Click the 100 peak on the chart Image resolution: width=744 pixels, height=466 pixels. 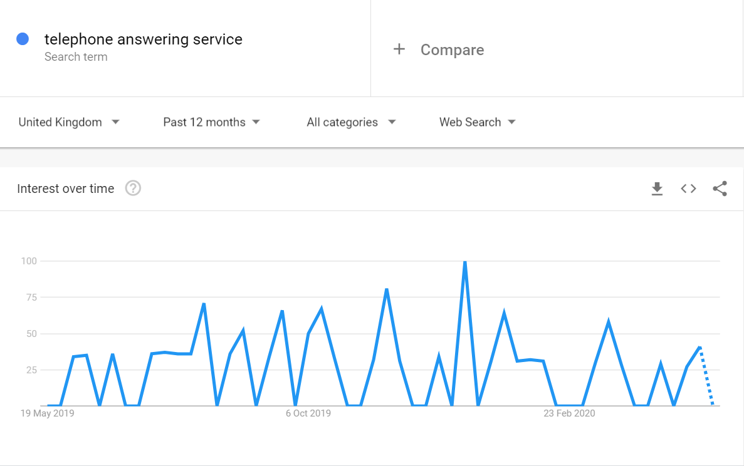pos(464,262)
